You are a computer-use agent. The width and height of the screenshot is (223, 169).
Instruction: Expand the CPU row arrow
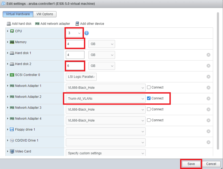click(8, 31)
